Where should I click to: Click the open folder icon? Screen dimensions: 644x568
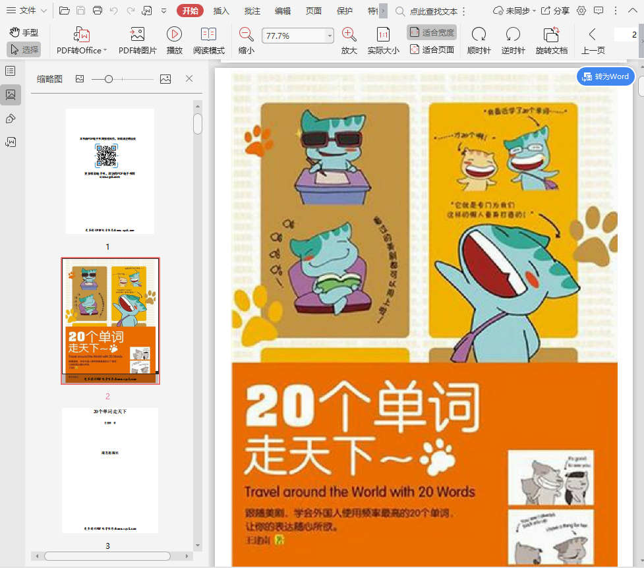pos(65,11)
